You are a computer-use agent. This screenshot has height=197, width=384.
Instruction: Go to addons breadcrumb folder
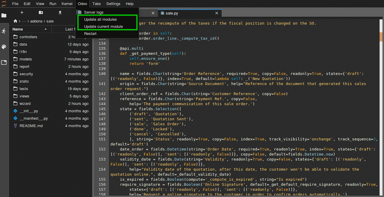(36, 21)
